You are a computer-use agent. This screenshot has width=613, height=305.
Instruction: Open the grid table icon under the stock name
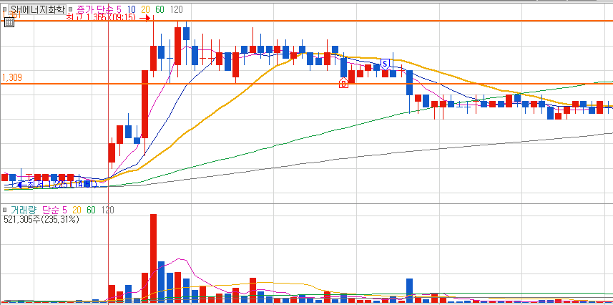point(9,22)
